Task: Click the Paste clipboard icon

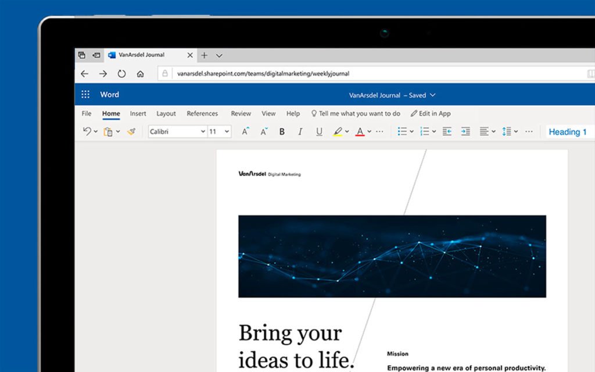Action: [x=108, y=132]
